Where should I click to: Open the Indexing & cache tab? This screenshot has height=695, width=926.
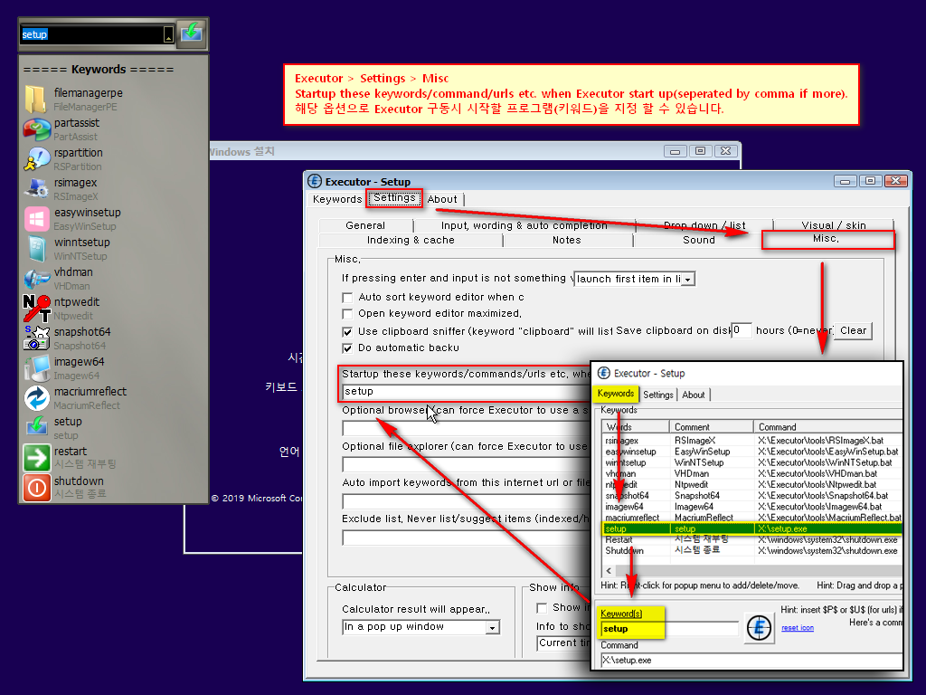pos(411,240)
